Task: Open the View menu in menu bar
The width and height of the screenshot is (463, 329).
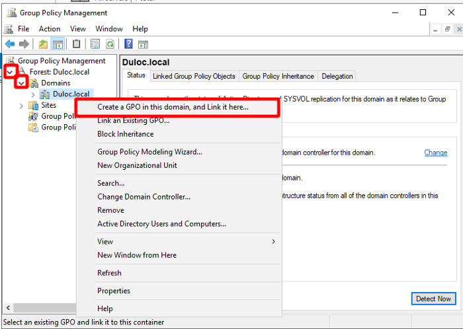Action: coord(78,29)
